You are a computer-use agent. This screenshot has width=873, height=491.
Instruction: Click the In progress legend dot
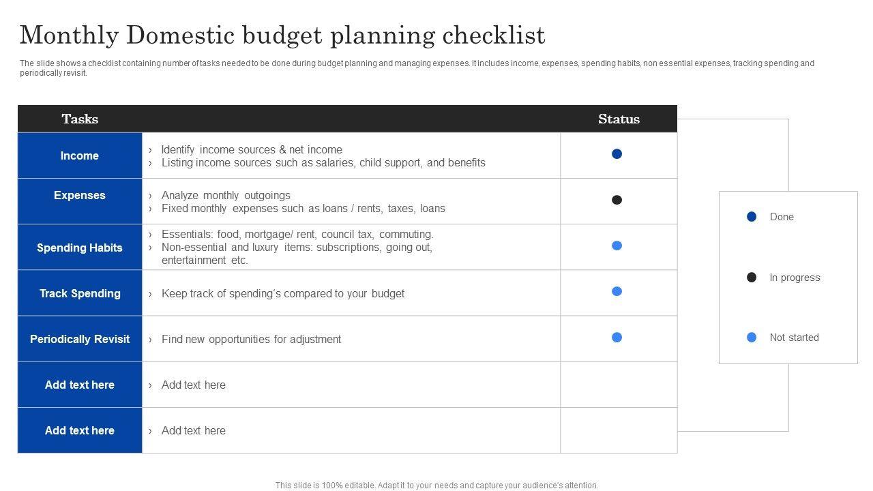(x=752, y=277)
